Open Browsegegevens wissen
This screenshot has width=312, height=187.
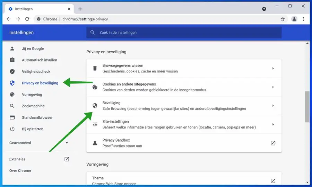(184, 68)
